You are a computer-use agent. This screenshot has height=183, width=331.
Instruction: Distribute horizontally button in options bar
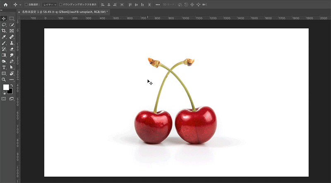pyautogui.click(x=149, y=5)
